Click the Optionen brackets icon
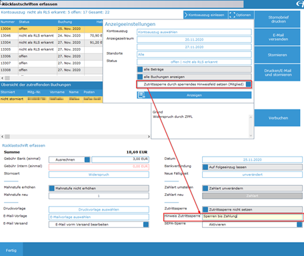The image size is (304, 256). 232,15
